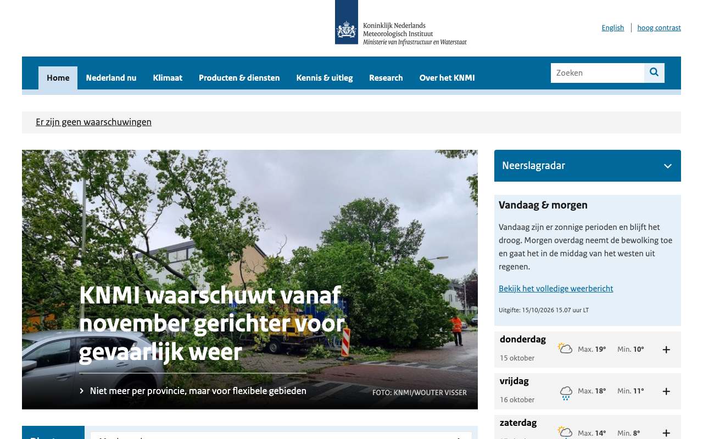Click the 'Uitgifte: 15/10/2026 15.07 uur LT' text
Viewport: 703px width, 439px height.
[544, 310]
